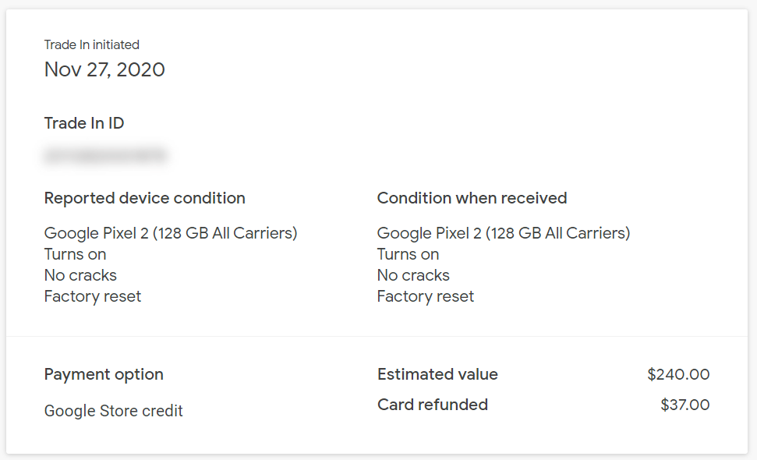
Task: Select received Google Pixel 2 device name
Action: click(504, 233)
